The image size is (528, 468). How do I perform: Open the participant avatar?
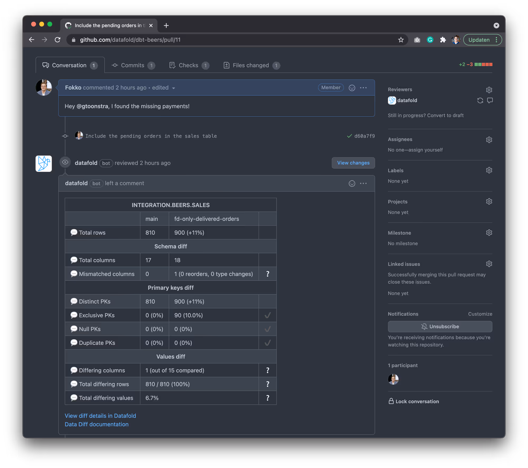[x=393, y=379]
